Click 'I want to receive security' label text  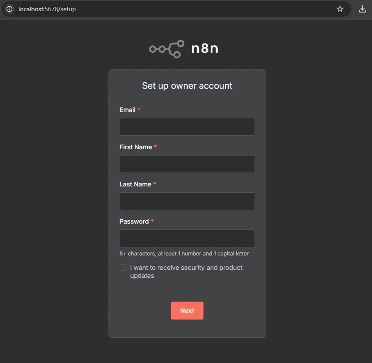tap(186, 272)
